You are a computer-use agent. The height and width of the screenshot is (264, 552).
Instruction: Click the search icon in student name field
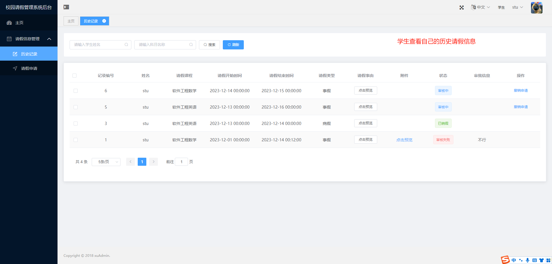coord(126,45)
